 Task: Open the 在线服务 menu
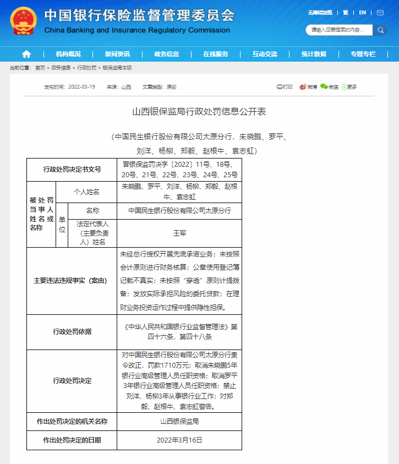point(216,54)
